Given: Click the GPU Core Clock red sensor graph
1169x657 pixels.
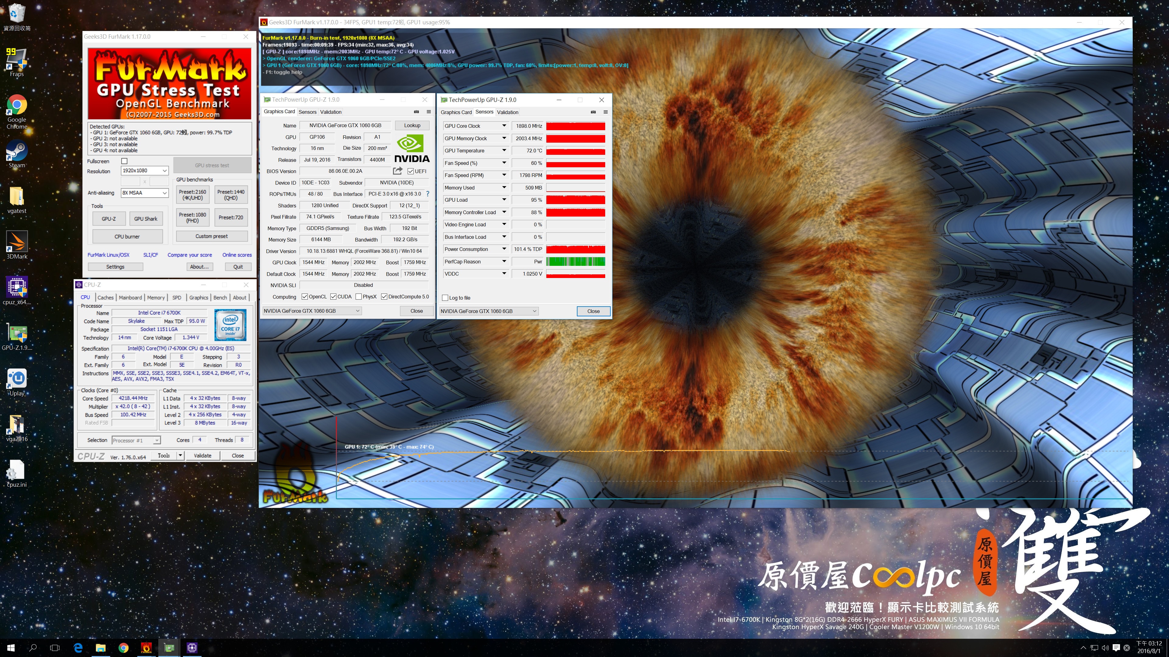Looking at the screenshot, I should pos(575,126).
